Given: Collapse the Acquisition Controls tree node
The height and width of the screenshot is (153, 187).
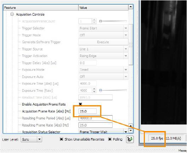Looking at the screenshot, I should (12, 15).
